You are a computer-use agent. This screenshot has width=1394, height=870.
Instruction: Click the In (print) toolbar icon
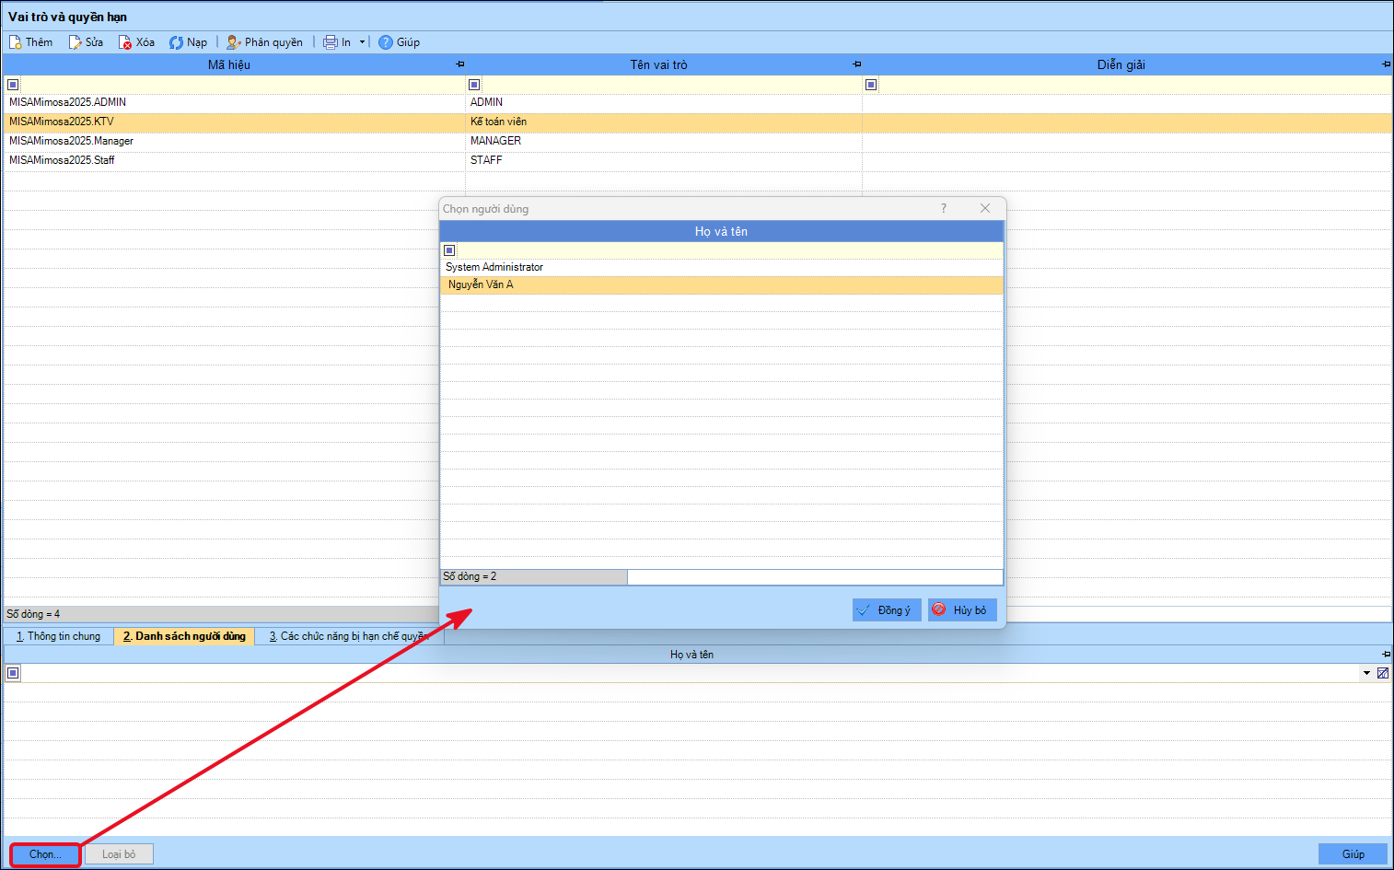coord(331,42)
